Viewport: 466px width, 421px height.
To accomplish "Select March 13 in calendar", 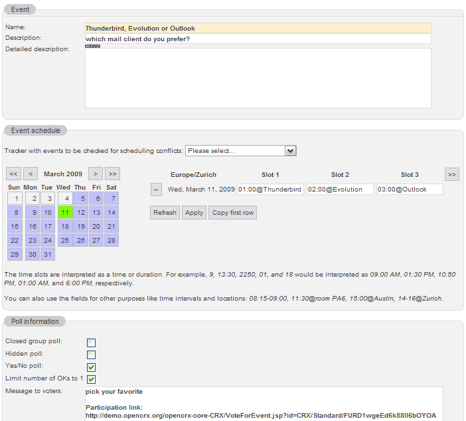I will tap(96, 213).
